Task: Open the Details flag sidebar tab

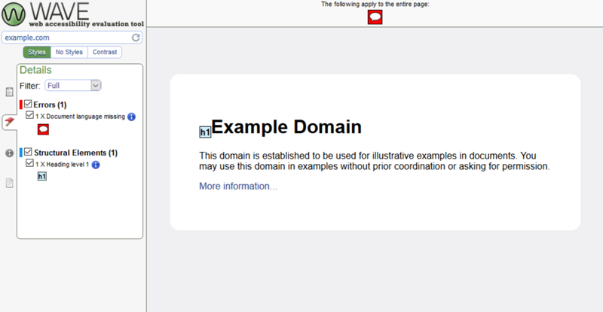Action: click(9, 122)
